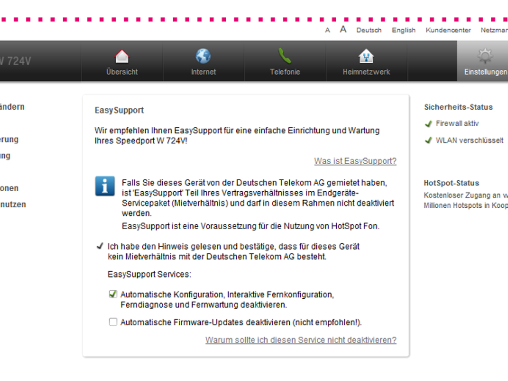The image size is (508, 381).
Task: Click the sidebar item ending in 'erung'
Action: coord(9,139)
